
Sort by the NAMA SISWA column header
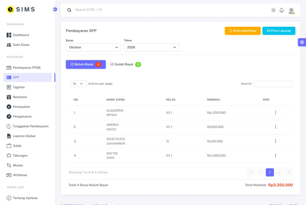pos(115,100)
